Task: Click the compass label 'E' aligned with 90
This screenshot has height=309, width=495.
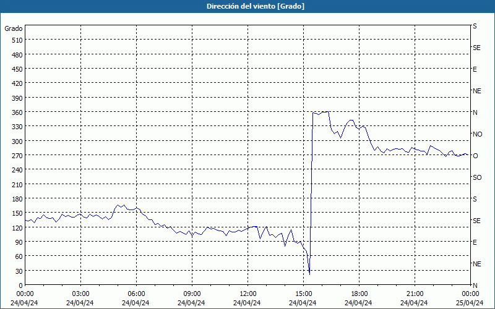Action: coord(475,242)
